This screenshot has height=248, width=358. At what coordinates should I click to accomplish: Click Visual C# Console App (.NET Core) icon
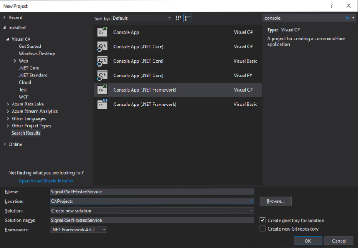102,46
